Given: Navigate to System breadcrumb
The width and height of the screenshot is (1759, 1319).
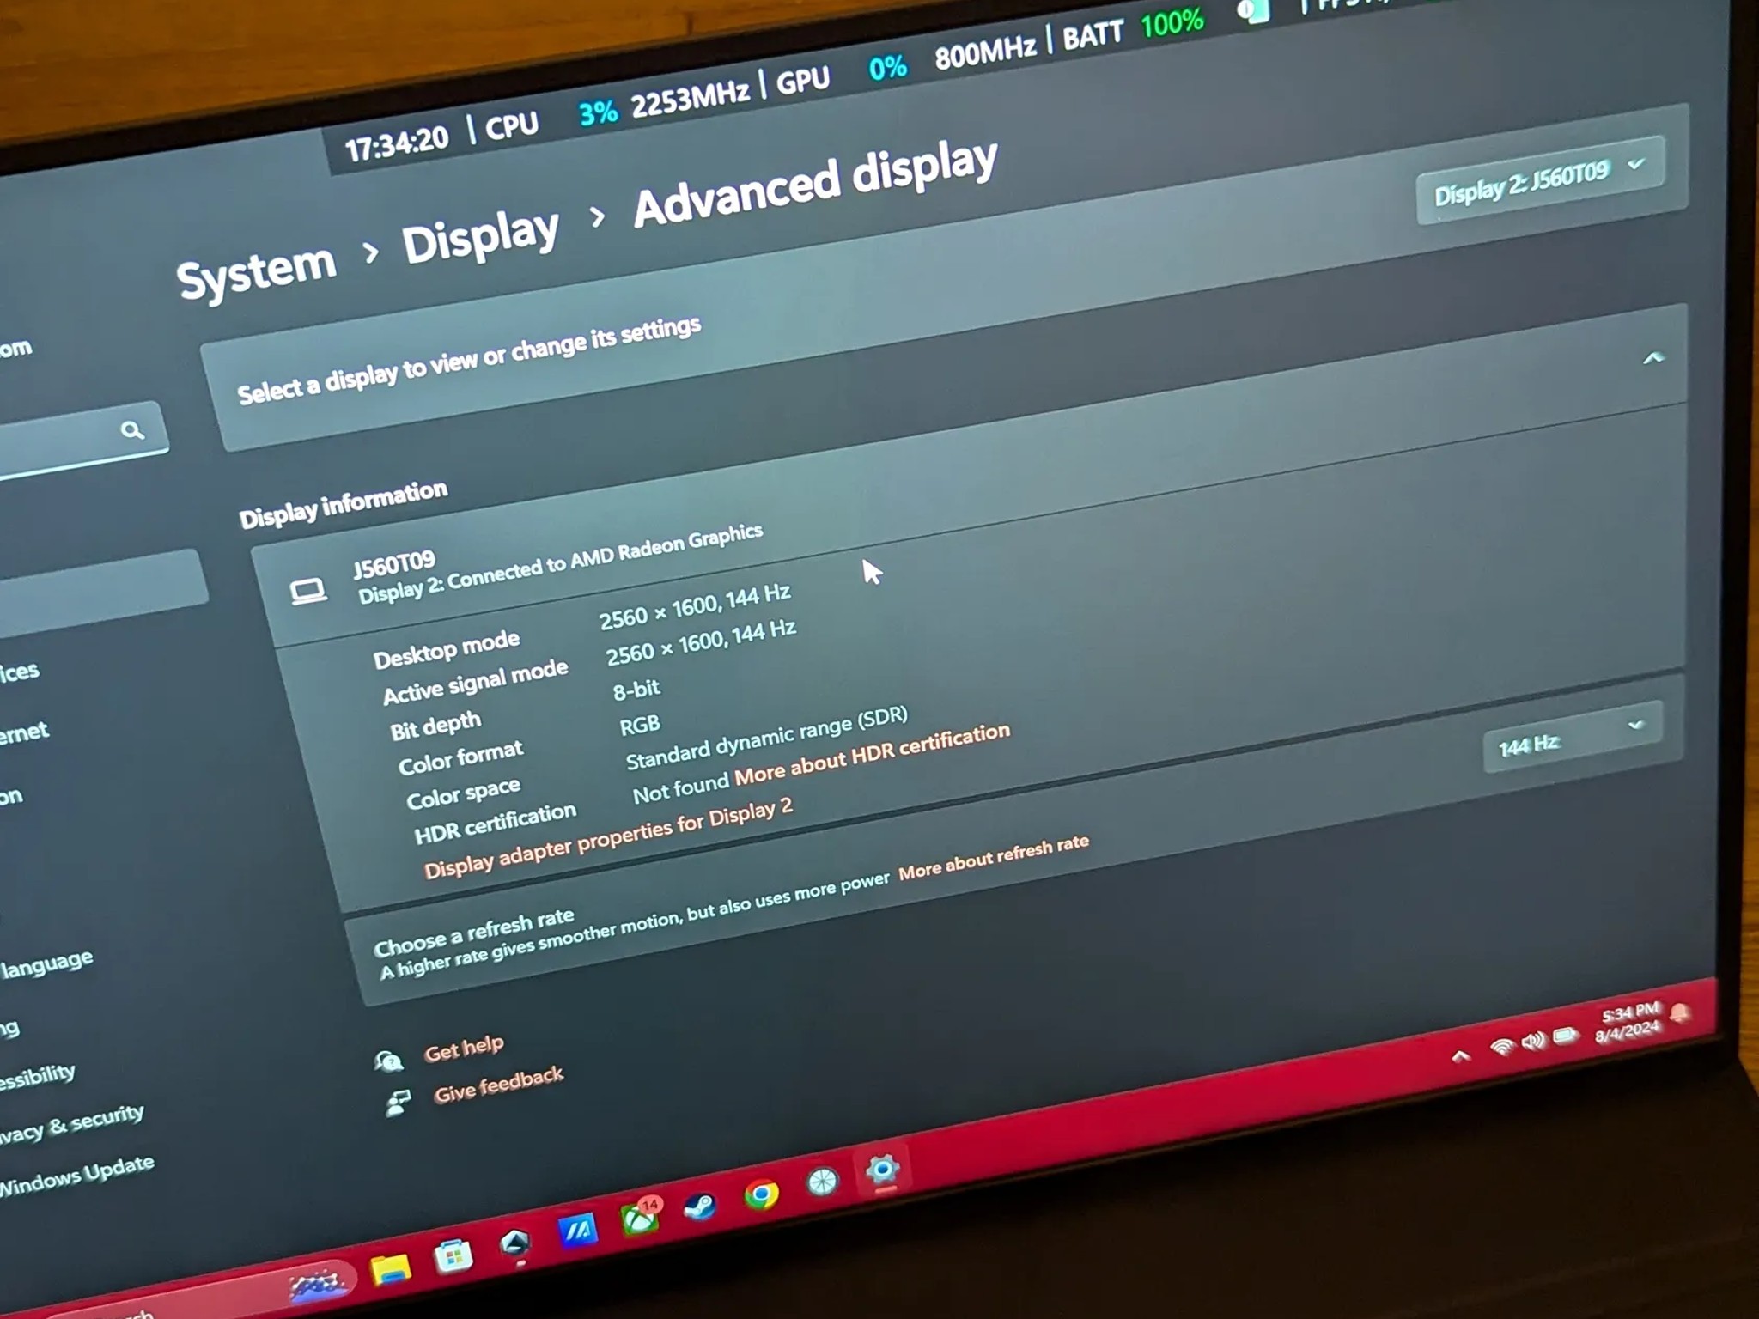Looking at the screenshot, I should pos(256,272).
